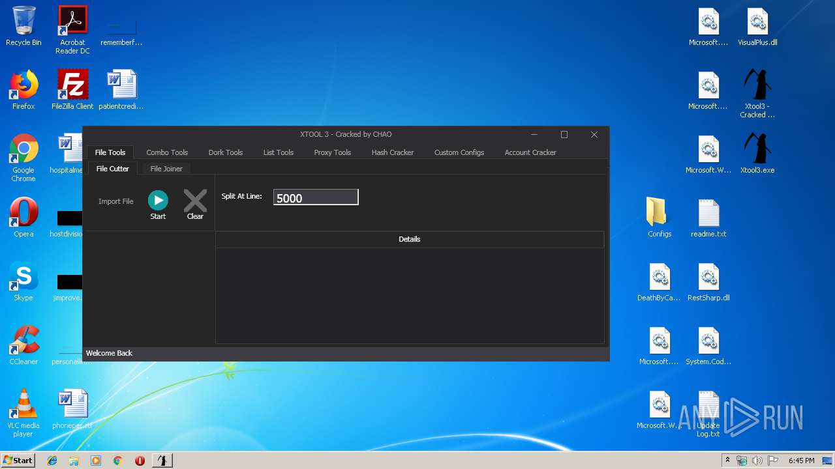Minimize the XTOOL 3 window
This screenshot has height=469, width=835.
534,135
